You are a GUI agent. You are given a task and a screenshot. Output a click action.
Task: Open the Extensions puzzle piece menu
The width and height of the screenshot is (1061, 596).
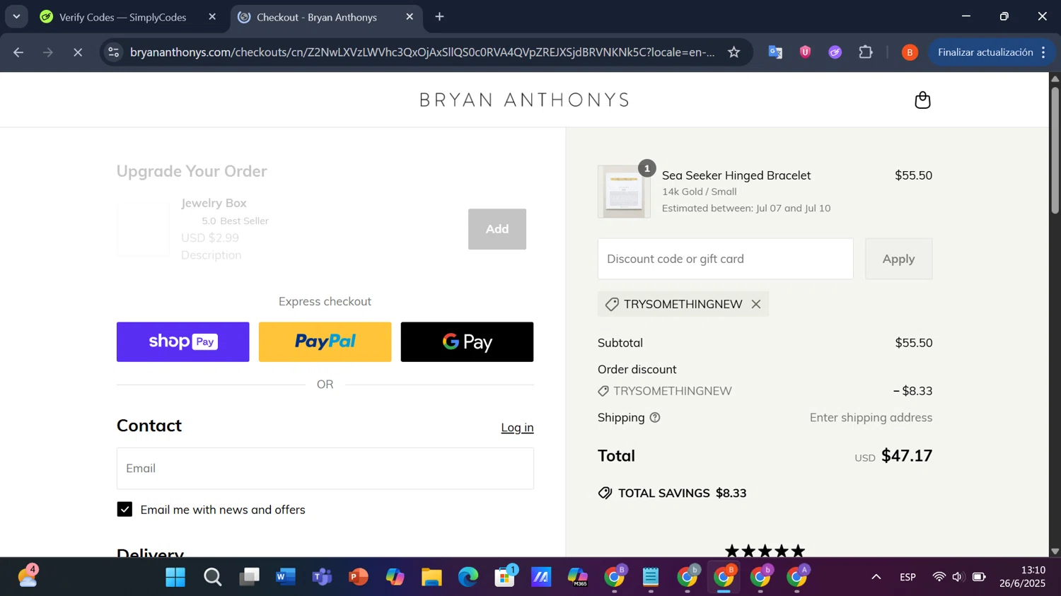(x=866, y=52)
